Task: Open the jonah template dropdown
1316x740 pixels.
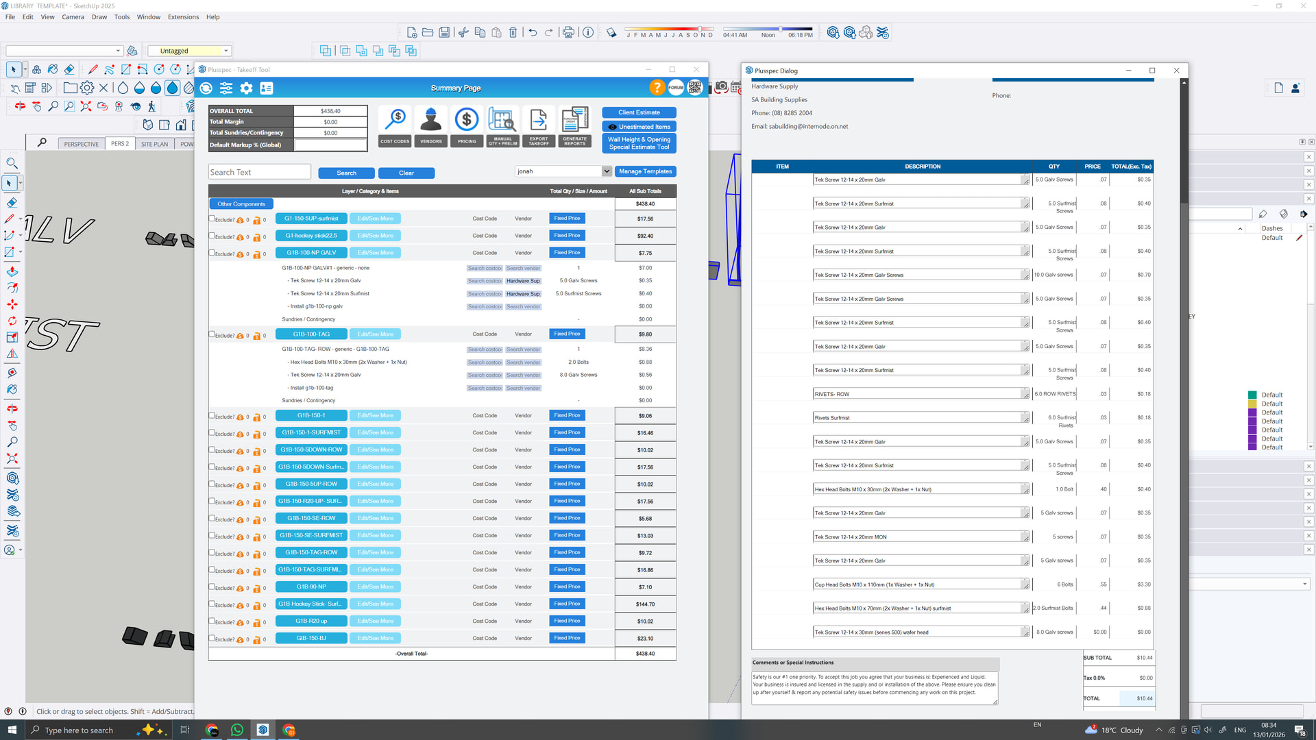Action: pyautogui.click(x=607, y=171)
